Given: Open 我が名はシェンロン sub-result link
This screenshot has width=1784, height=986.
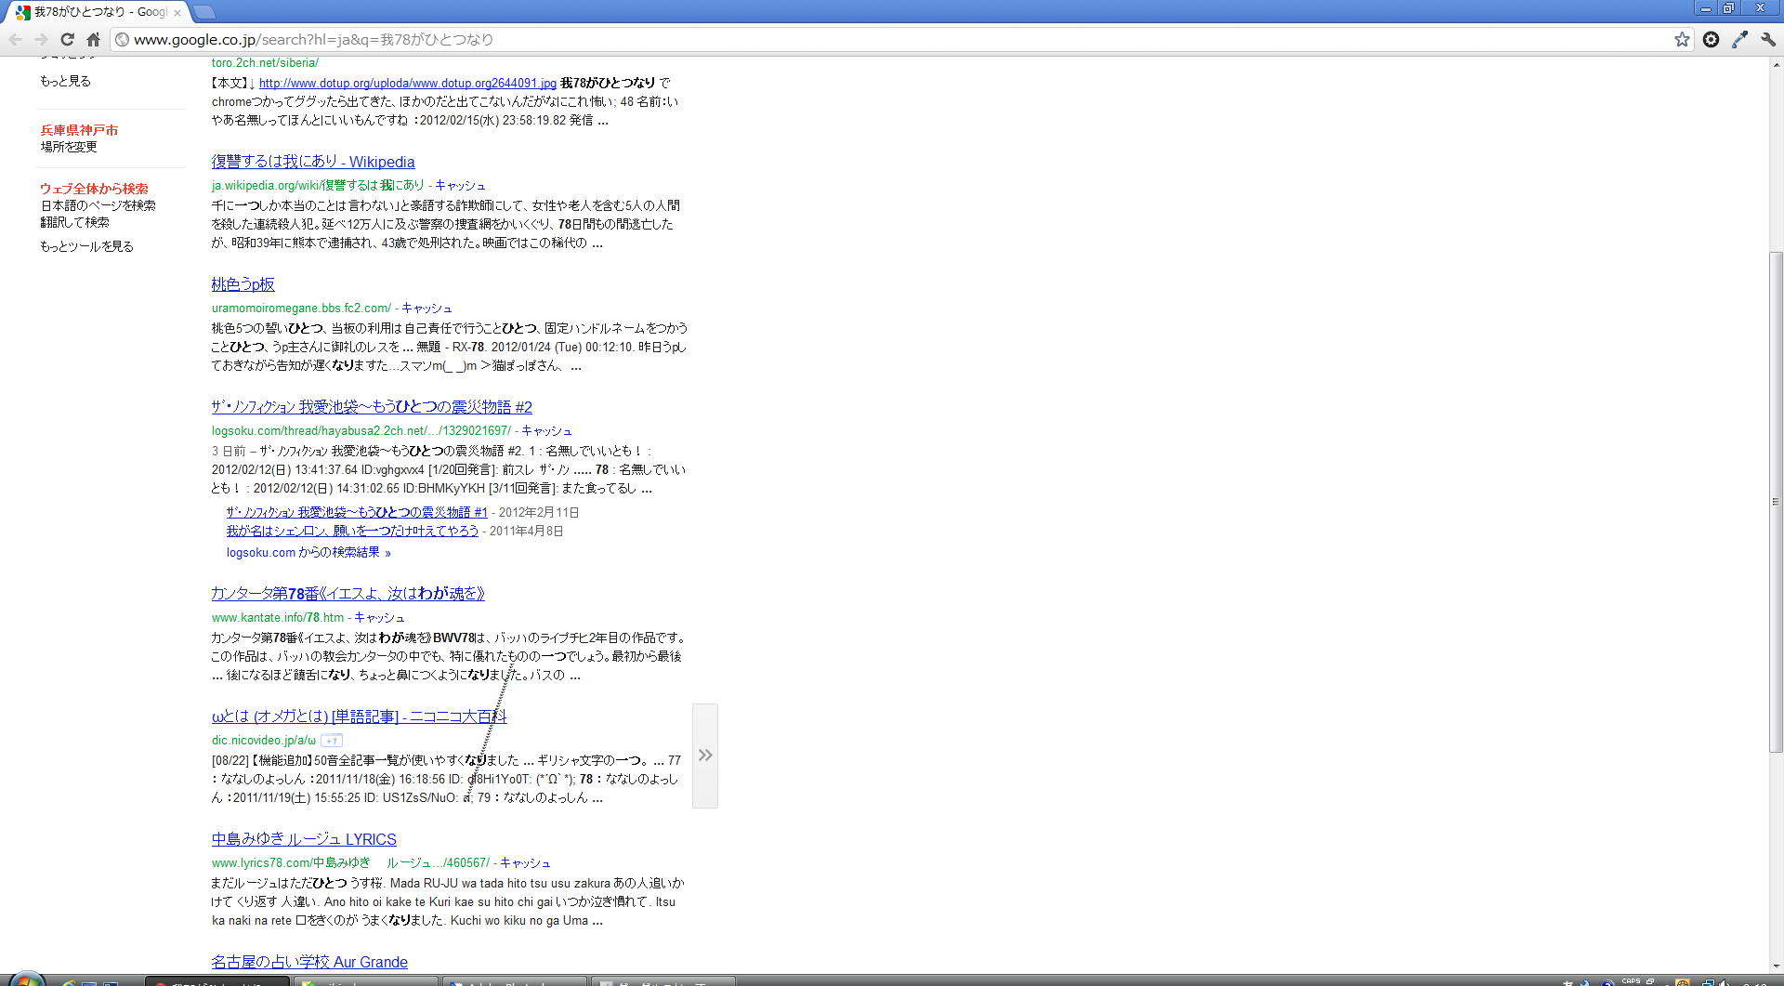Looking at the screenshot, I should (352, 532).
